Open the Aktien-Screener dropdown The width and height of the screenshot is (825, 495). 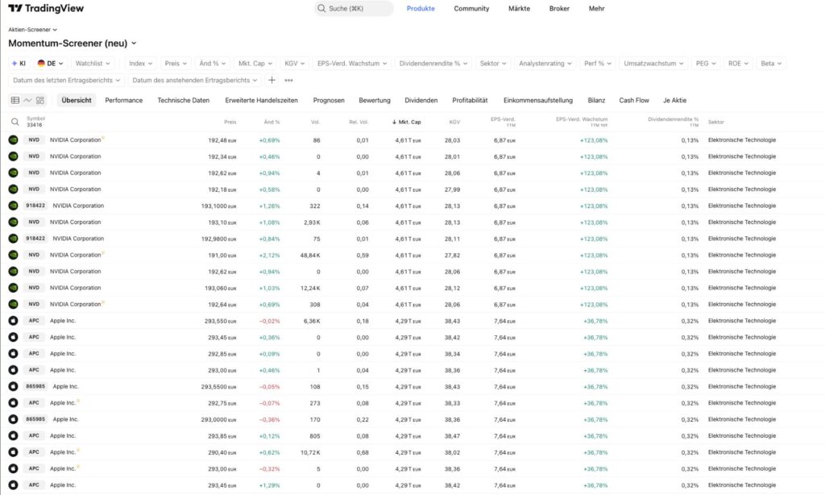[x=32, y=30]
